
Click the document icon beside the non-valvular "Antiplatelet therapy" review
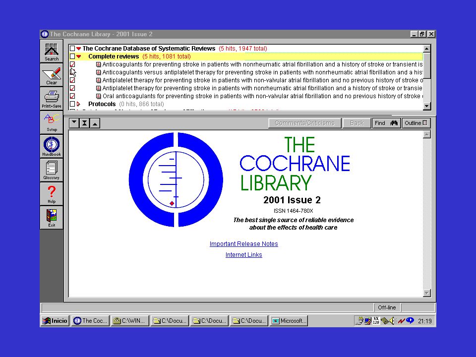coord(98,80)
